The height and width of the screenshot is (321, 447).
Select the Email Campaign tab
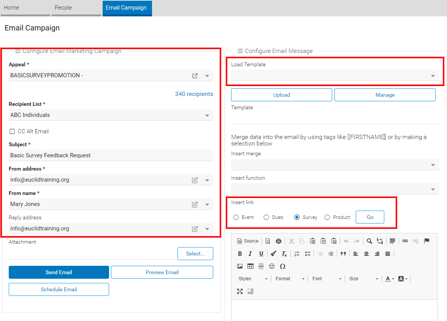pos(127,8)
